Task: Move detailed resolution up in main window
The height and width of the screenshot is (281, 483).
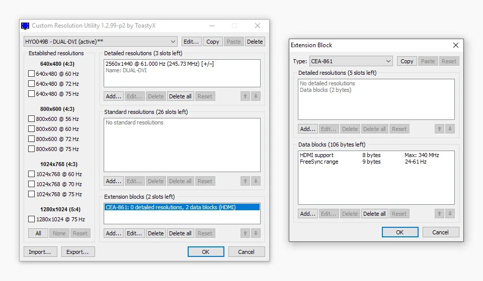Action: [245, 96]
